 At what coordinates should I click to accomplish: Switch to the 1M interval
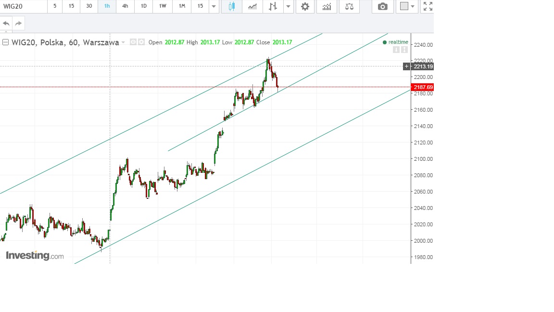[182, 6]
